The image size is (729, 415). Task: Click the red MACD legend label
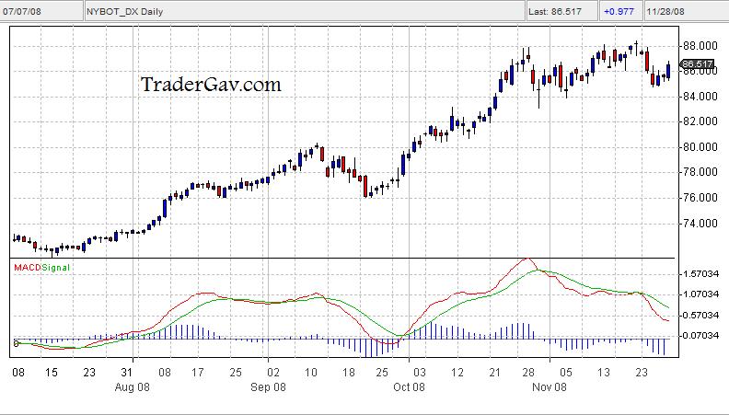(x=28, y=268)
